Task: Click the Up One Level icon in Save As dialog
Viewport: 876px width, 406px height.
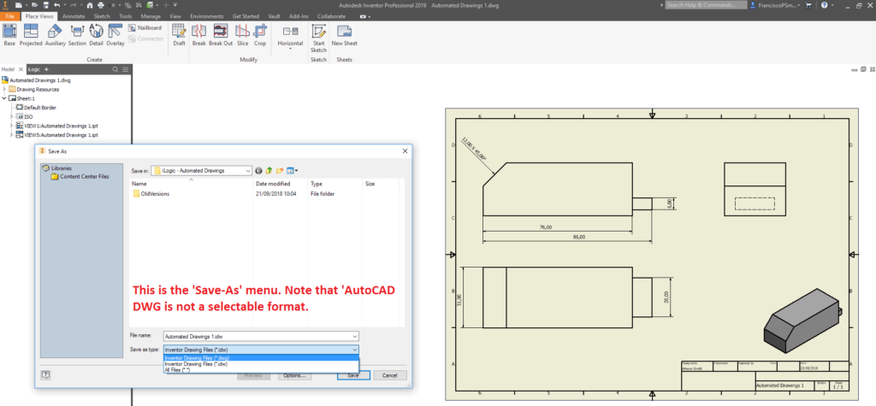Action: pos(269,170)
